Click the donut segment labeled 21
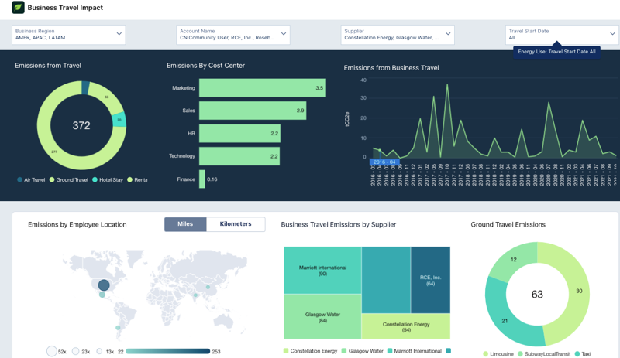 point(505,321)
